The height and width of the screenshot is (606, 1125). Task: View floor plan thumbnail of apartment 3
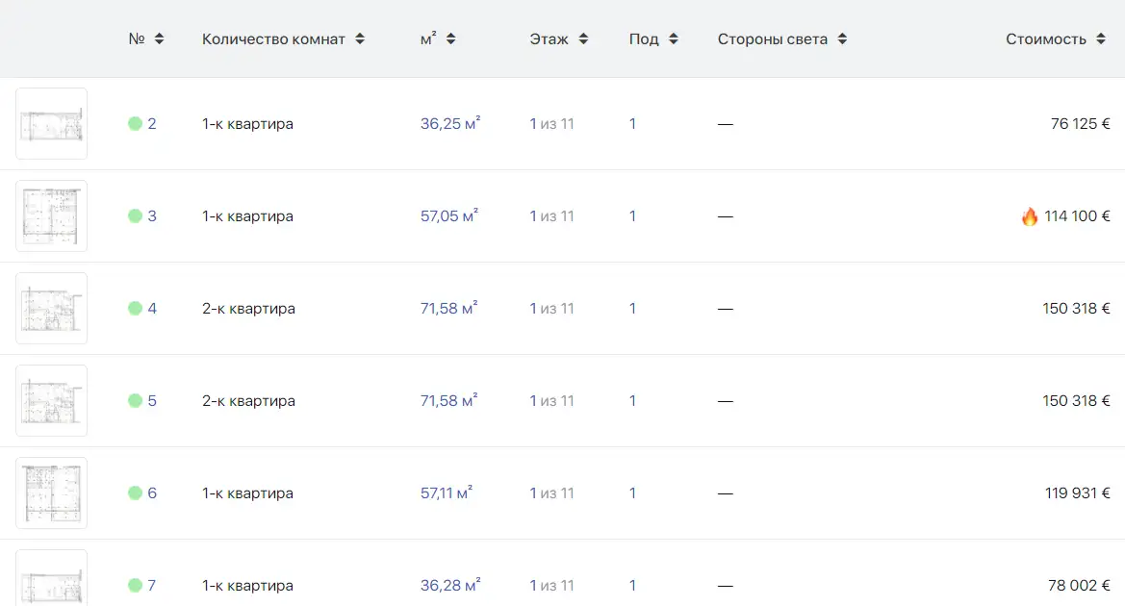point(52,216)
